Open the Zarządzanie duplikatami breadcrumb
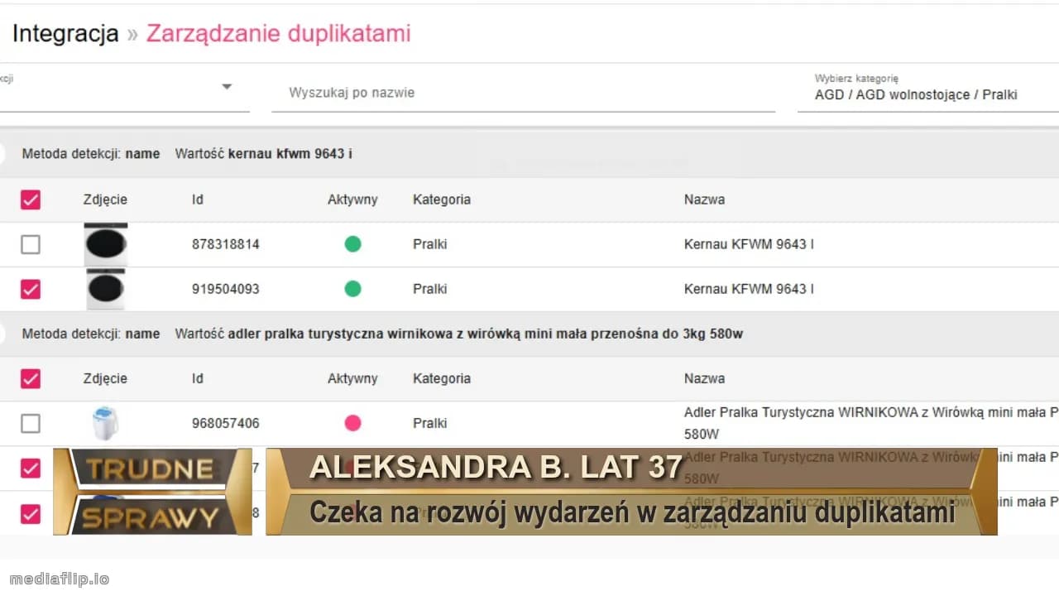 pos(278,34)
